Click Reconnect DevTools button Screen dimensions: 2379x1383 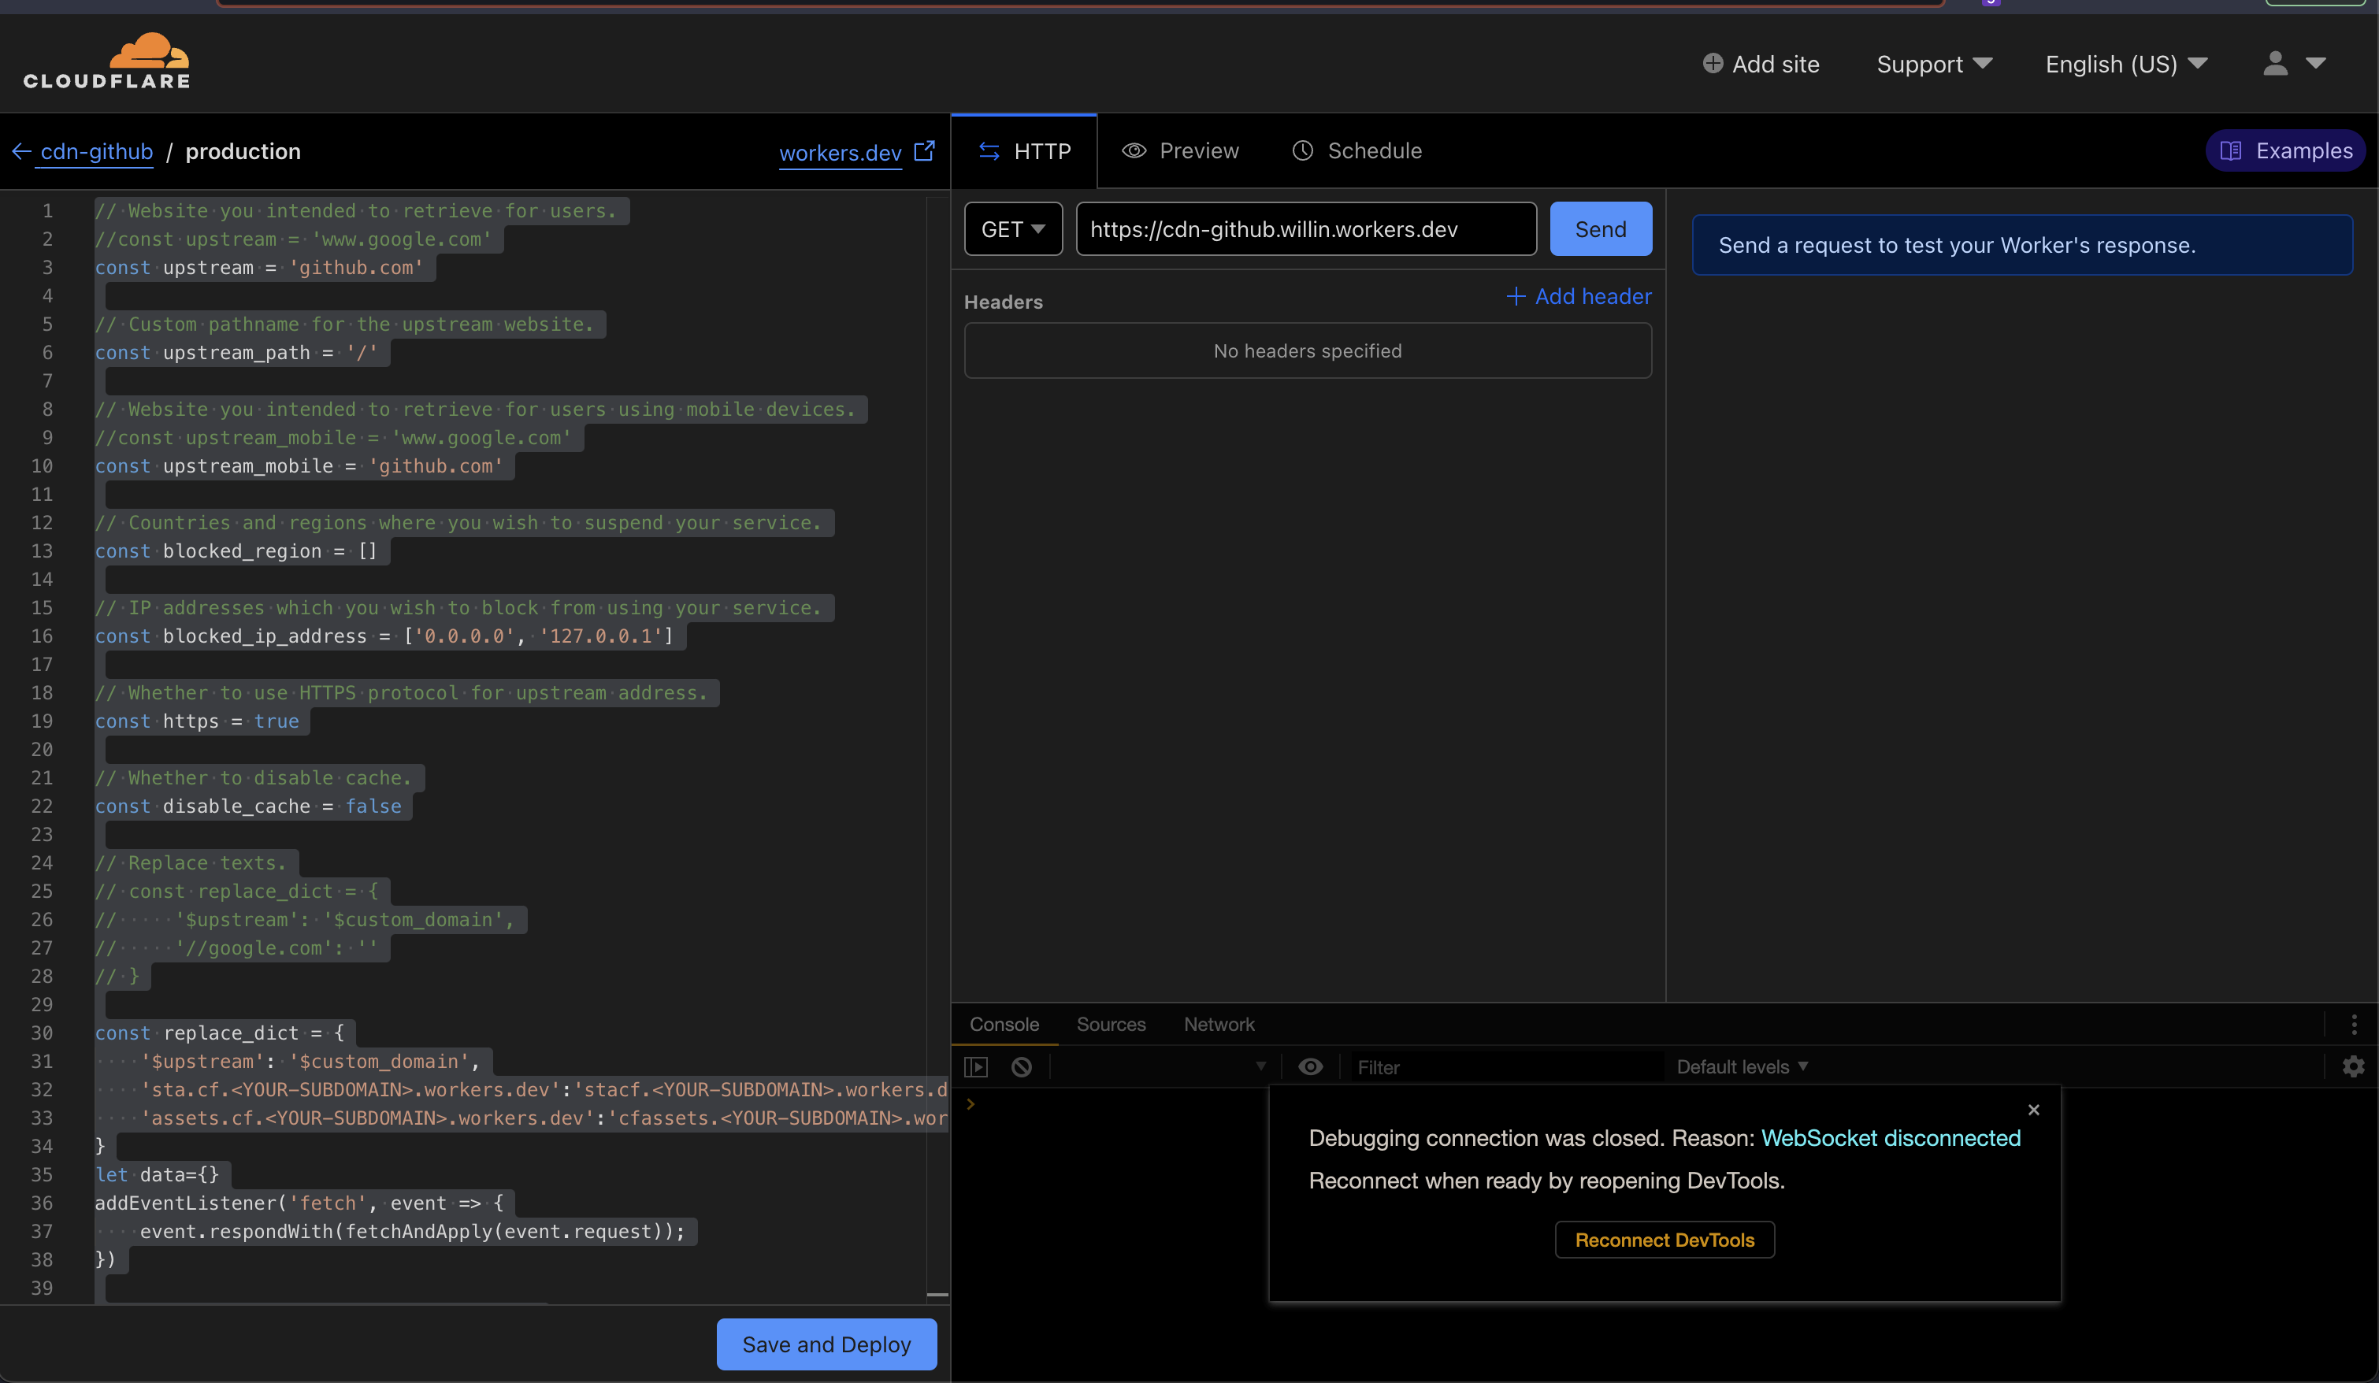[1665, 1240]
